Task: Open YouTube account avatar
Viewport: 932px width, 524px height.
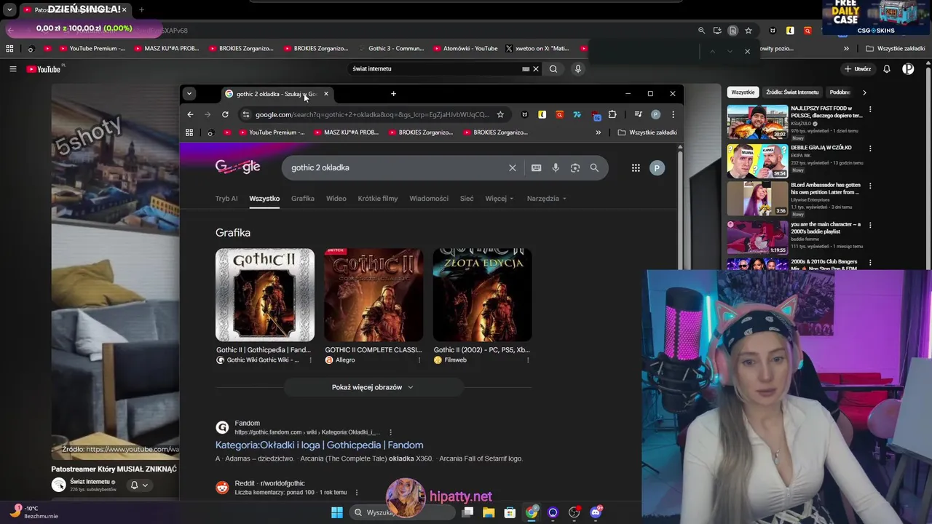Action: pyautogui.click(x=908, y=68)
